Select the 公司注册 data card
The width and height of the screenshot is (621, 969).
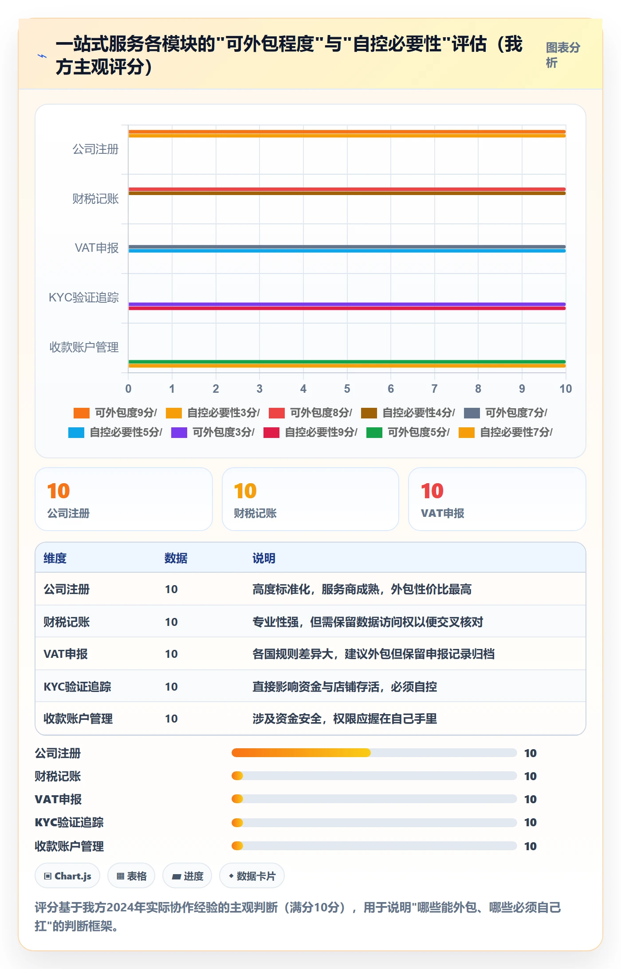124,499
